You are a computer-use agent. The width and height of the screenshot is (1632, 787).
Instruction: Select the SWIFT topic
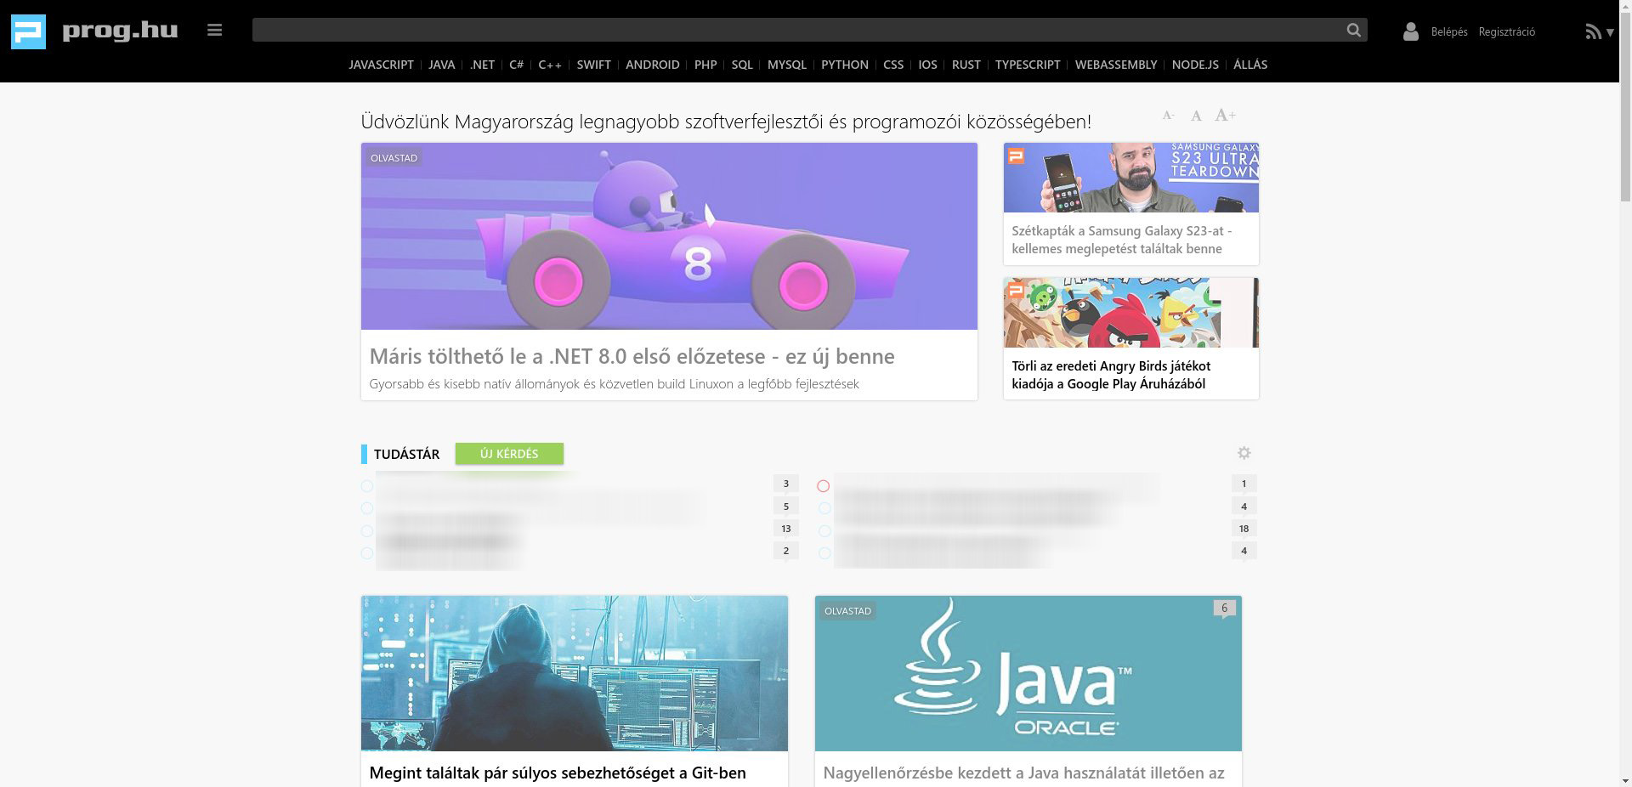pyautogui.click(x=593, y=65)
